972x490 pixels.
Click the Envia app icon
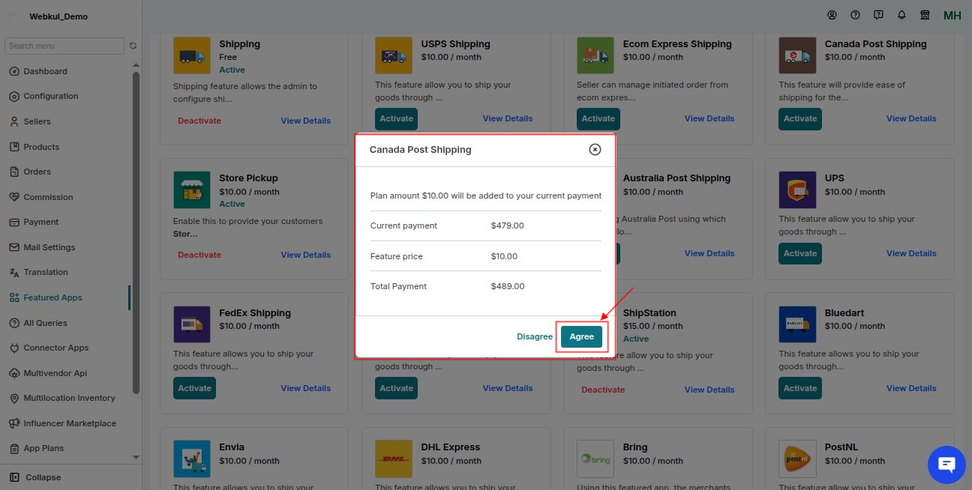coord(192,459)
